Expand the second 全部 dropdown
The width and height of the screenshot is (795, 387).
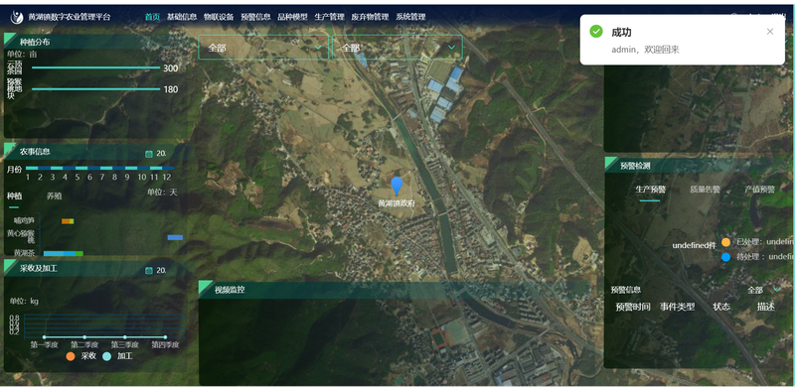[397, 48]
